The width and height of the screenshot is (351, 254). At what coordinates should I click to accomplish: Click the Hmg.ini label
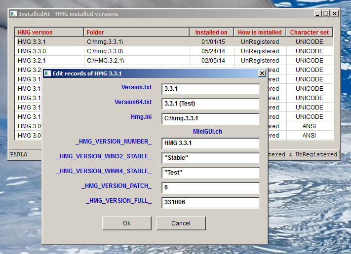141,117
